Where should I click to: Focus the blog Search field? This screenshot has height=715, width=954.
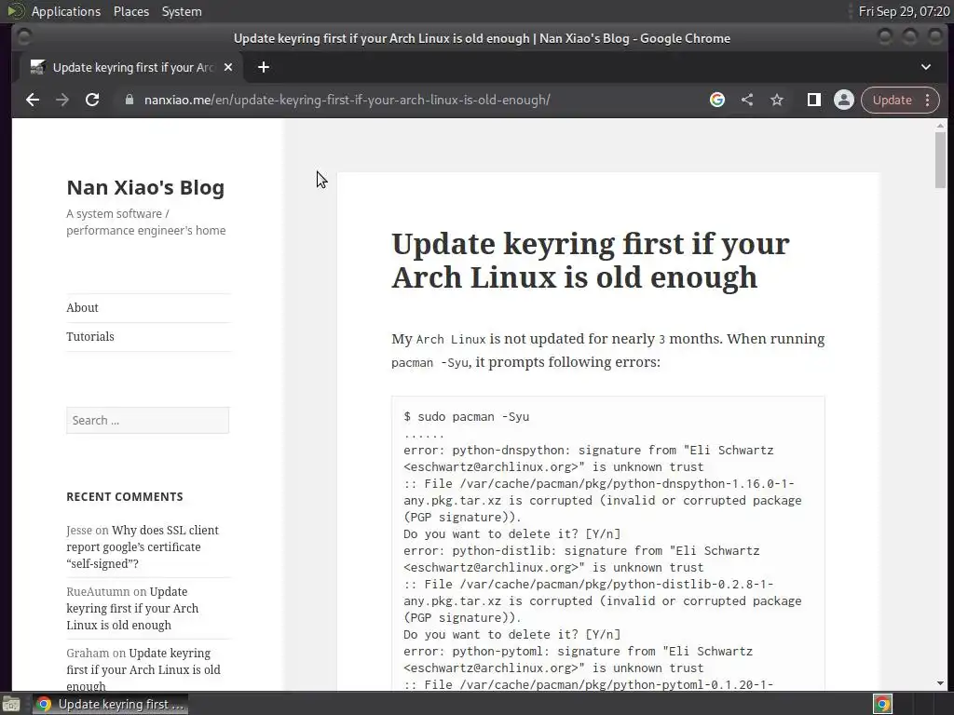[148, 420]
